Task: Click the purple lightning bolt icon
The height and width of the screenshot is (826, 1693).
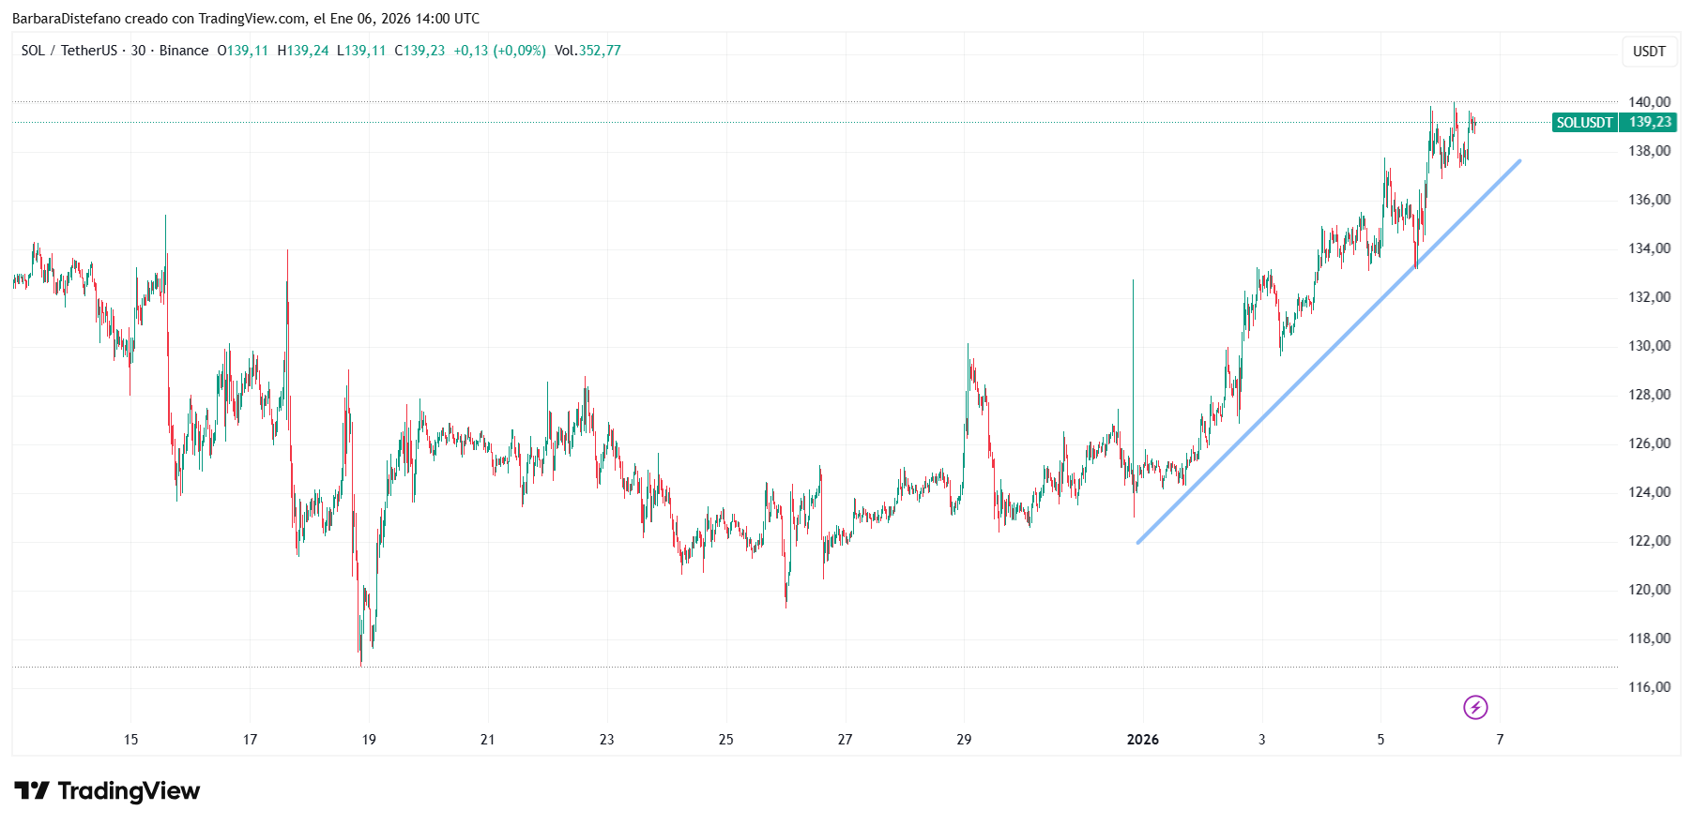Action: click(x=1475, y=707)
